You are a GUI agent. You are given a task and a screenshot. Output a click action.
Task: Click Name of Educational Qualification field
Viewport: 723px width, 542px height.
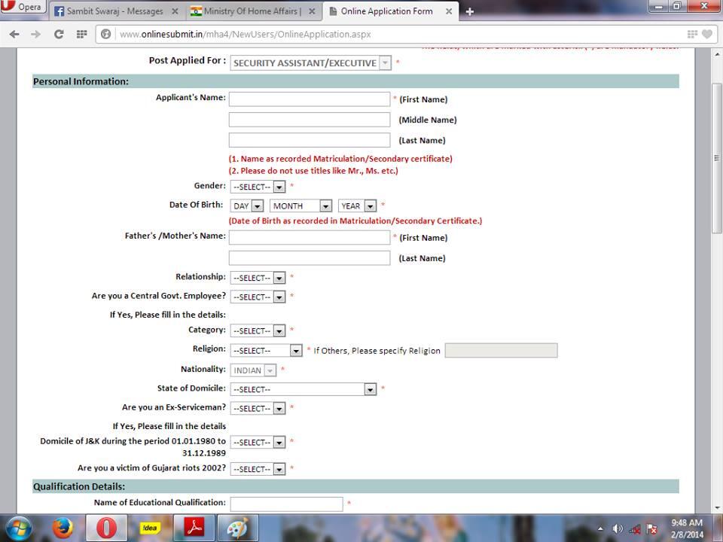tap(286, 504)
